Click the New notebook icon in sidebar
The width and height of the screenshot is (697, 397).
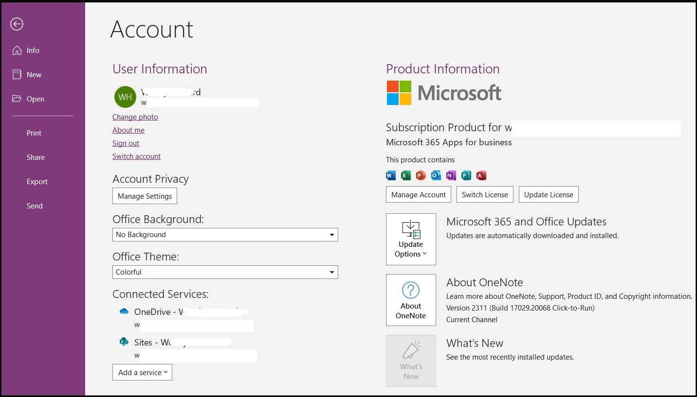17,74
